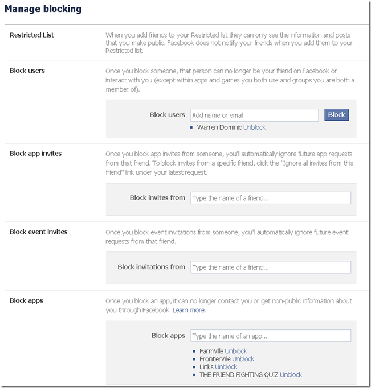Click the Block app invites section label
Viewport: 371px width, 388px height.
pyautogui.click(x=35, y=154)
